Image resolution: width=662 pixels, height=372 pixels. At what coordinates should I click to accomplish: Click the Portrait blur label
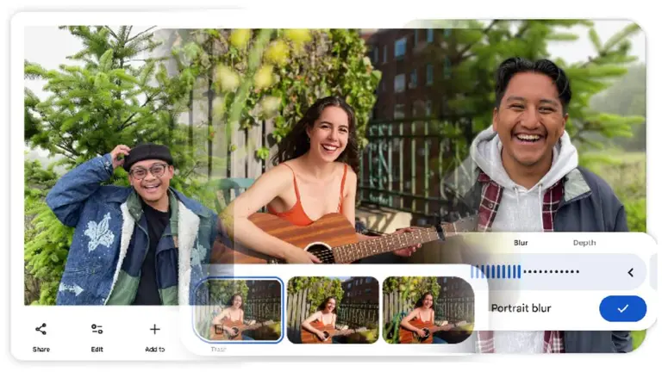pyautogui.click(x=521, y=308)
